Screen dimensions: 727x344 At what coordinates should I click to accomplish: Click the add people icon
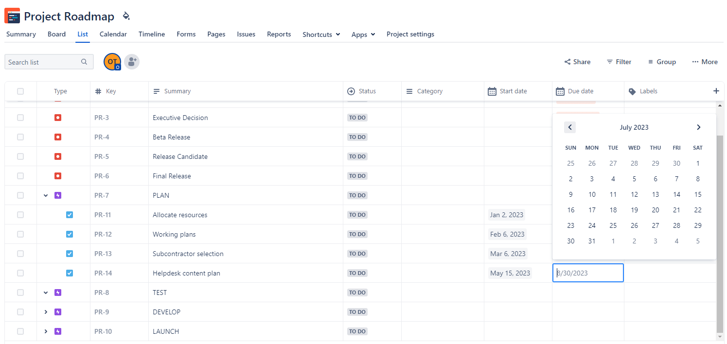(132, 62)
